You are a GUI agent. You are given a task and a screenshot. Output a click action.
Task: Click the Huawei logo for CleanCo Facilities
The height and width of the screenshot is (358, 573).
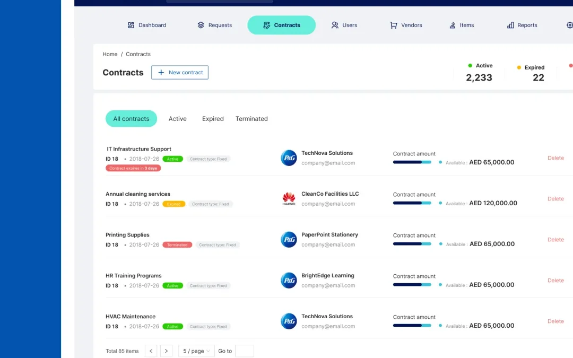pyautogui.click(x=289, y=199)
